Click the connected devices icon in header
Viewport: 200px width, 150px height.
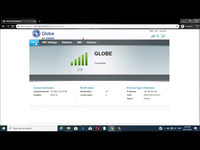(x=163, y=36)
